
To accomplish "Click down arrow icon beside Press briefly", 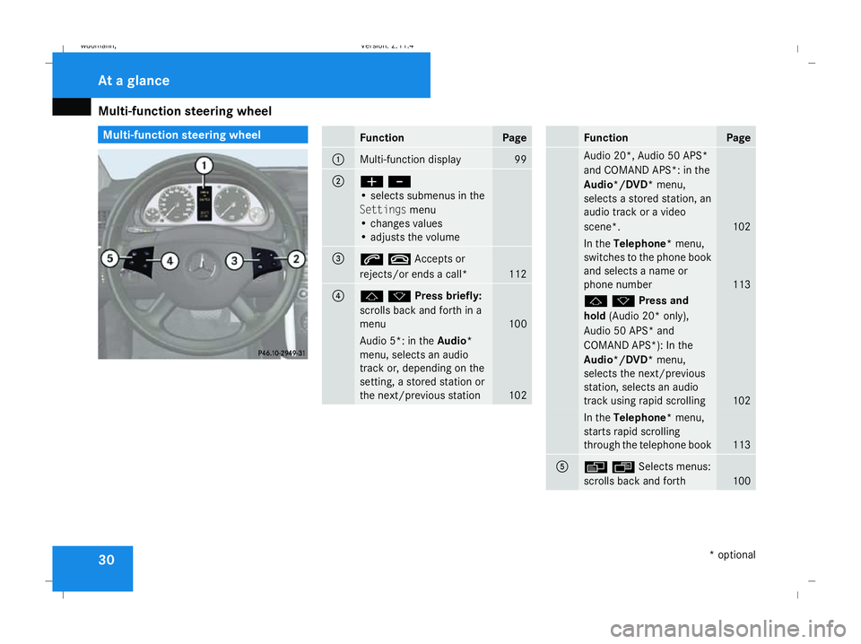I will tap(399, 297).
